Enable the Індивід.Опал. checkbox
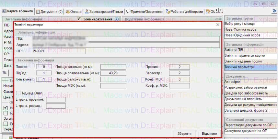The height and width of the screenshot is (139, 278). click(18, 93)
